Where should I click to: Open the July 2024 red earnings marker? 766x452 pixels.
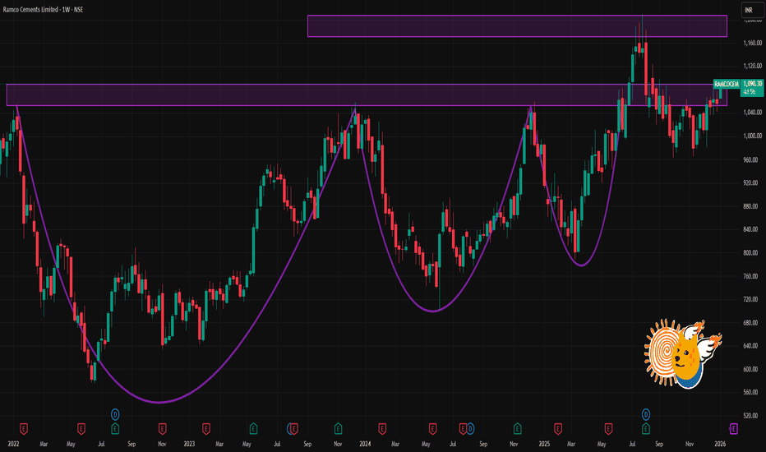463,429
